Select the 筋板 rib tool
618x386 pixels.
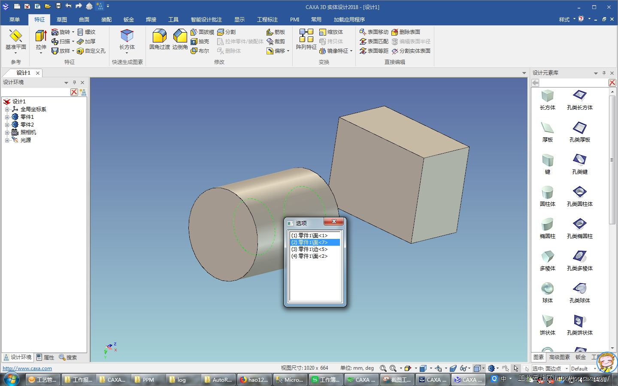tap(276, 32)
